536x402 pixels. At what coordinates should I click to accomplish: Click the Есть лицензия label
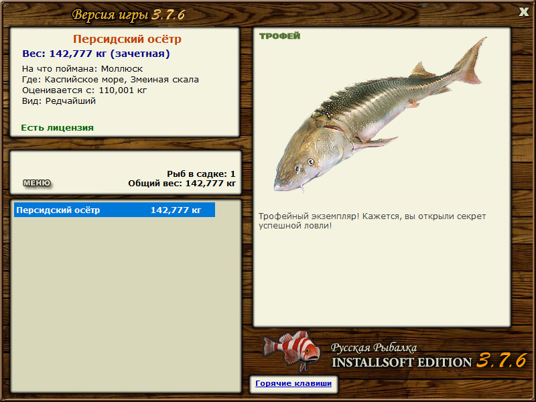[x=57, y=128]
